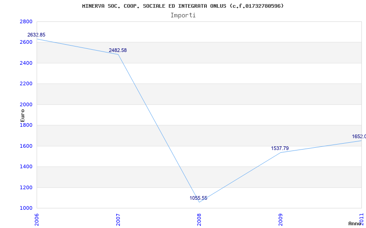The image size is (366, 228).
Task: Select the 2482.58 data label
Action: point(118,50)
